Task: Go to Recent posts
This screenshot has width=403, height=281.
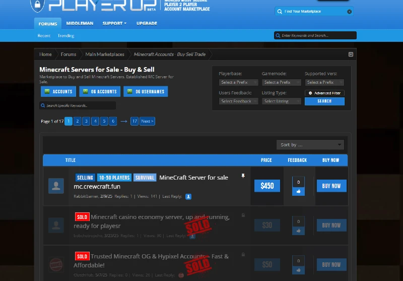Action: pos(44,36)
